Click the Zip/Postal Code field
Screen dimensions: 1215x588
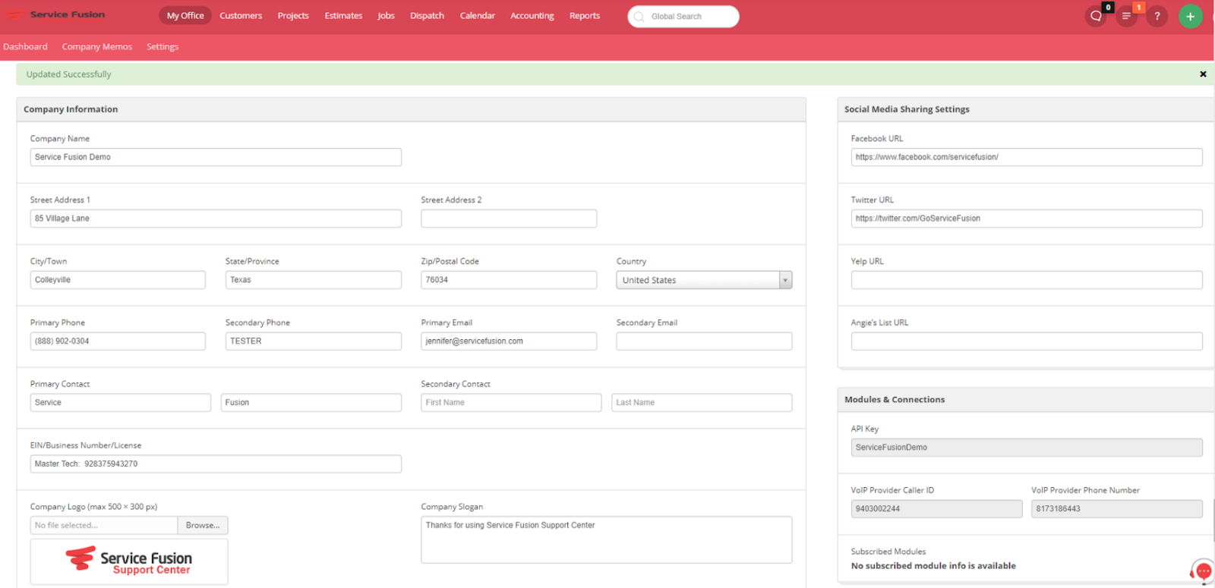point(509,280)
